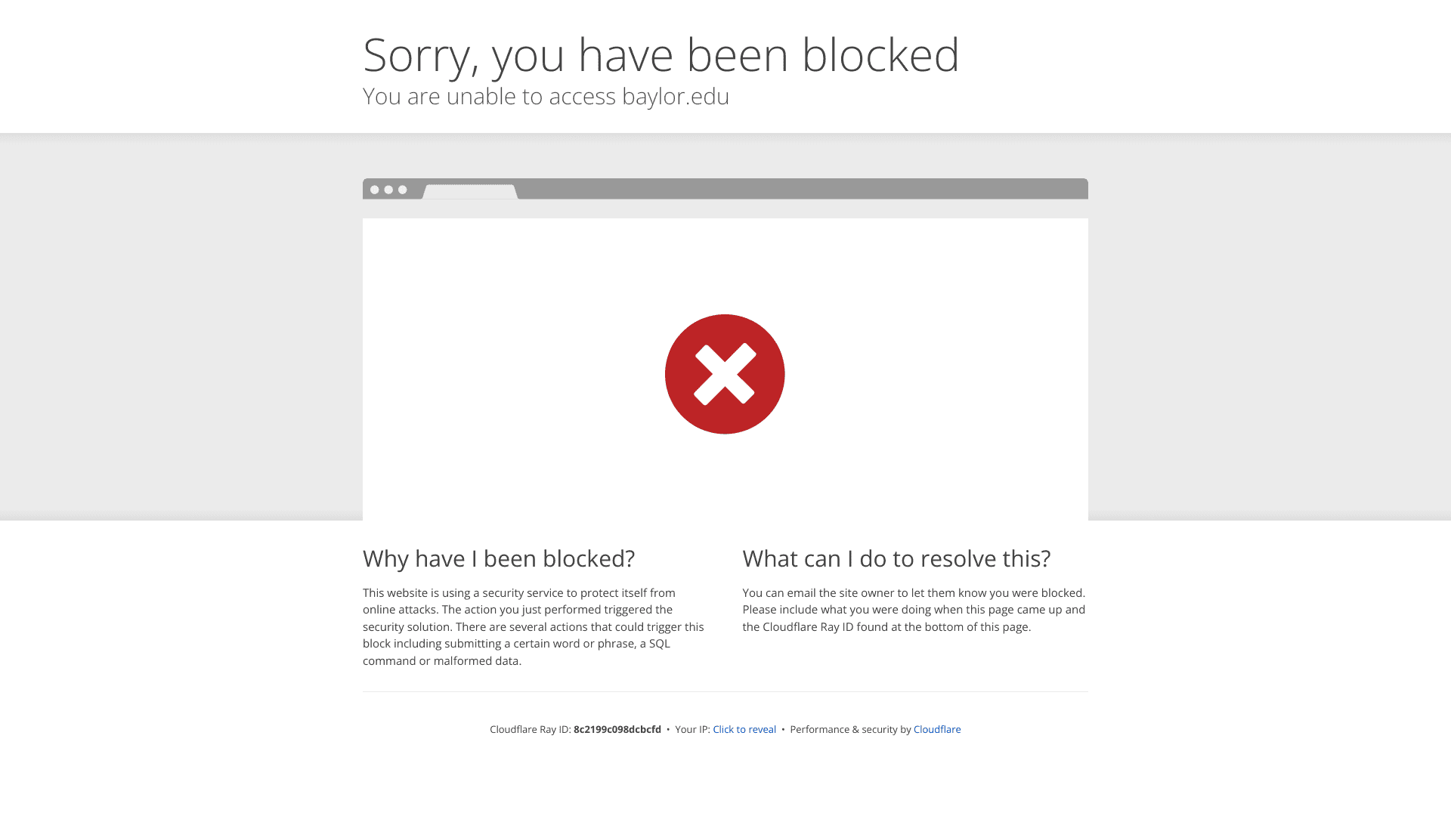1451x816 pixels.
Task: Click the gray browser title bar illustration
Action: click(x=725, y=189)
